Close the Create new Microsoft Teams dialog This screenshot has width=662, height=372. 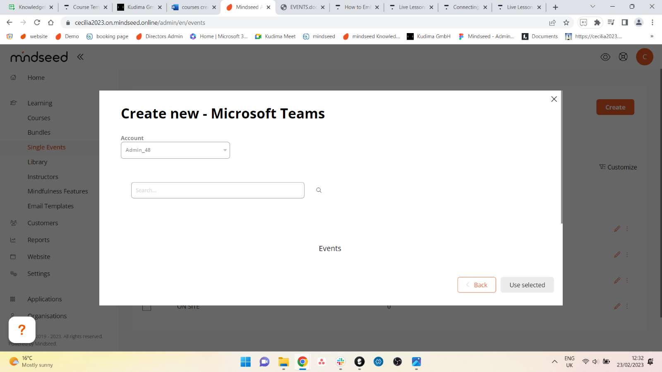[554, 99]
